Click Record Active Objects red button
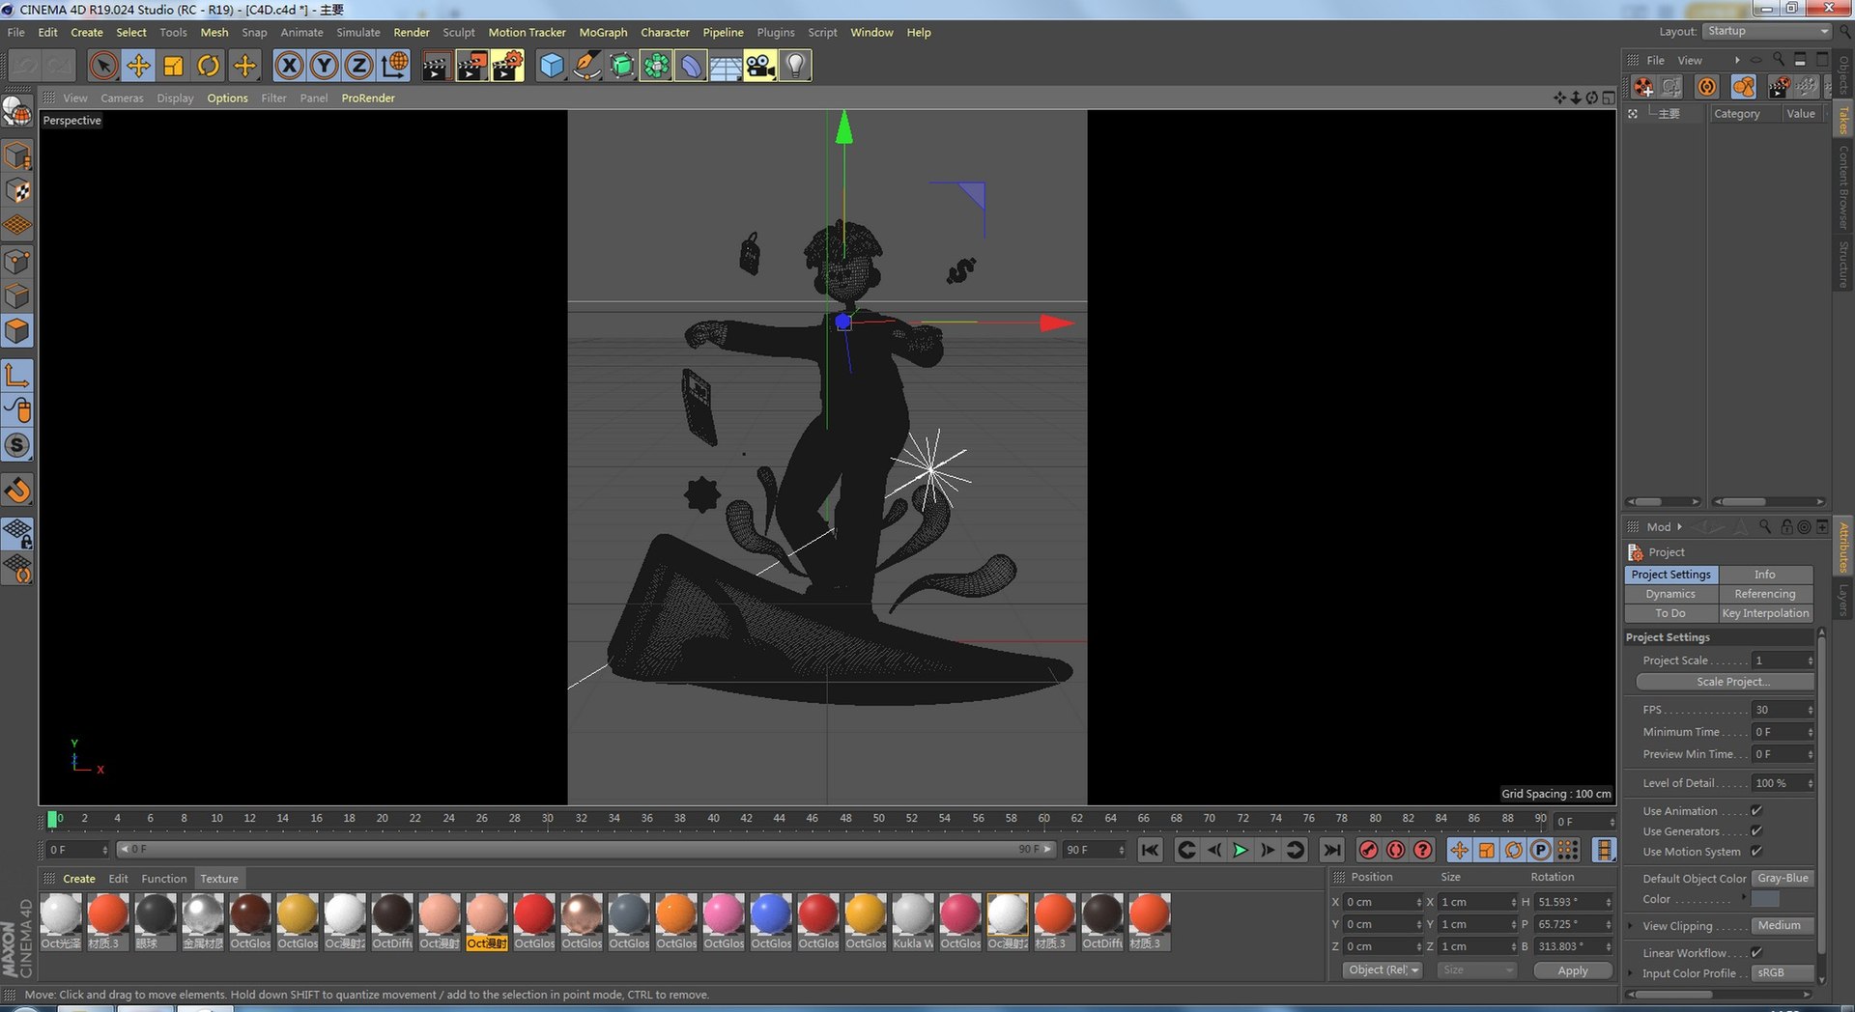1855x1012 pixels. coord(1368,850)
